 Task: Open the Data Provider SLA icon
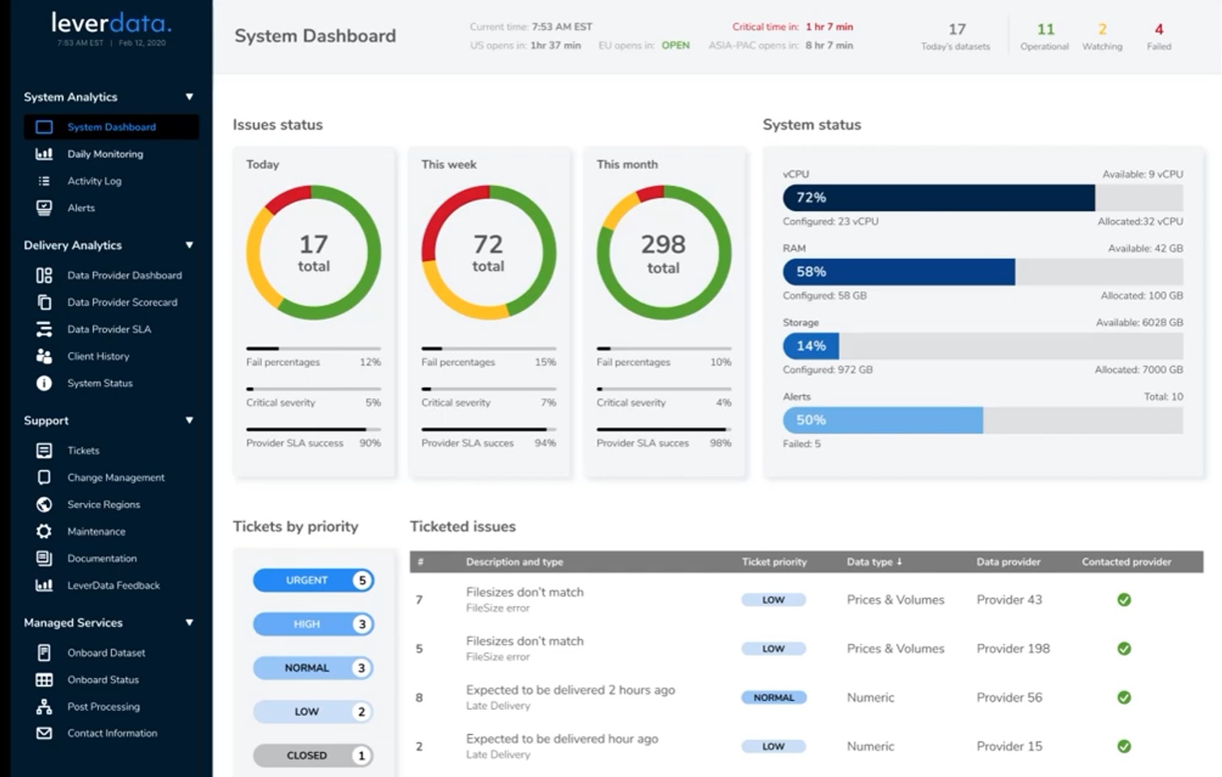(45, 329)
